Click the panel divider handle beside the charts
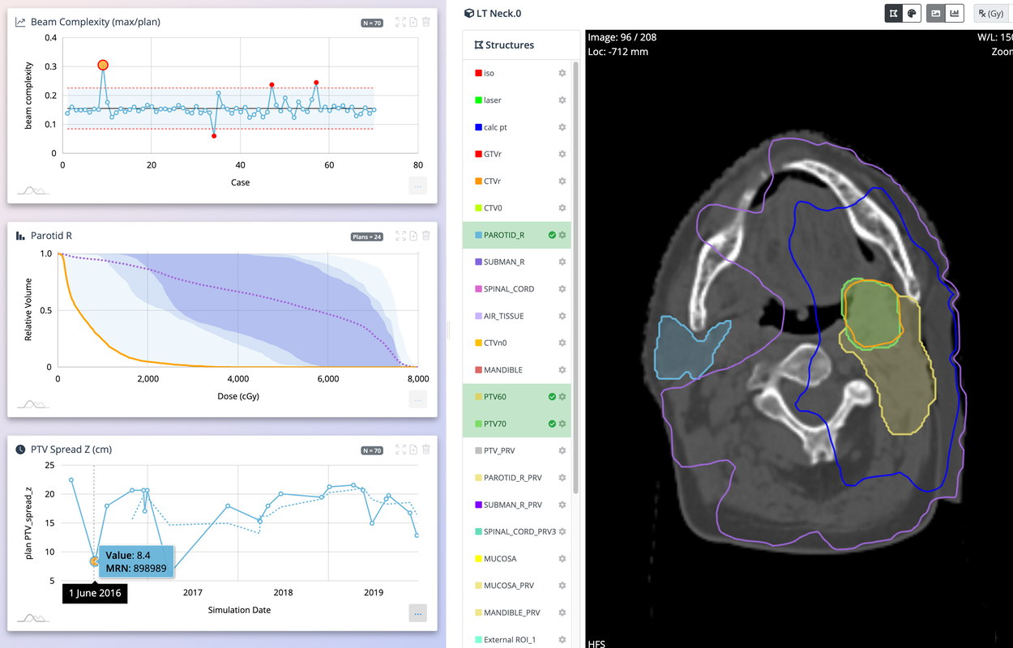 click(448, 330)
